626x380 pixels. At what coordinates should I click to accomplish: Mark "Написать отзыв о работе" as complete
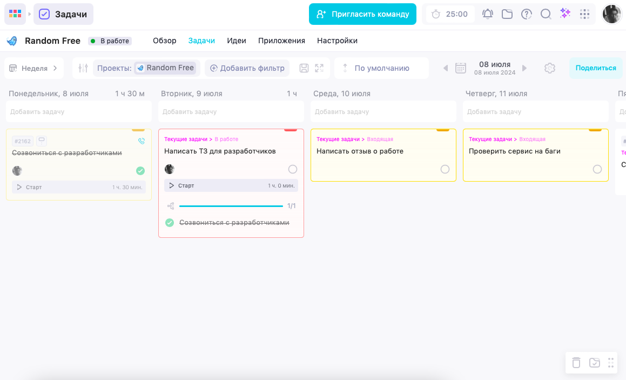tap(445, 169)
